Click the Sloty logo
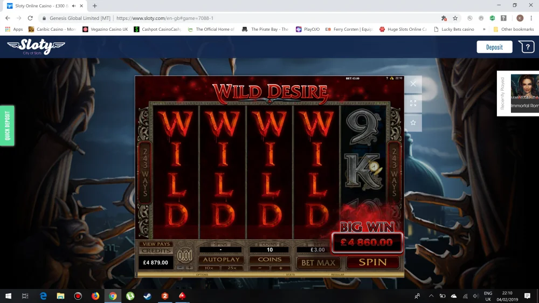The height and width of the screenshot is (303, 539). 36,46
